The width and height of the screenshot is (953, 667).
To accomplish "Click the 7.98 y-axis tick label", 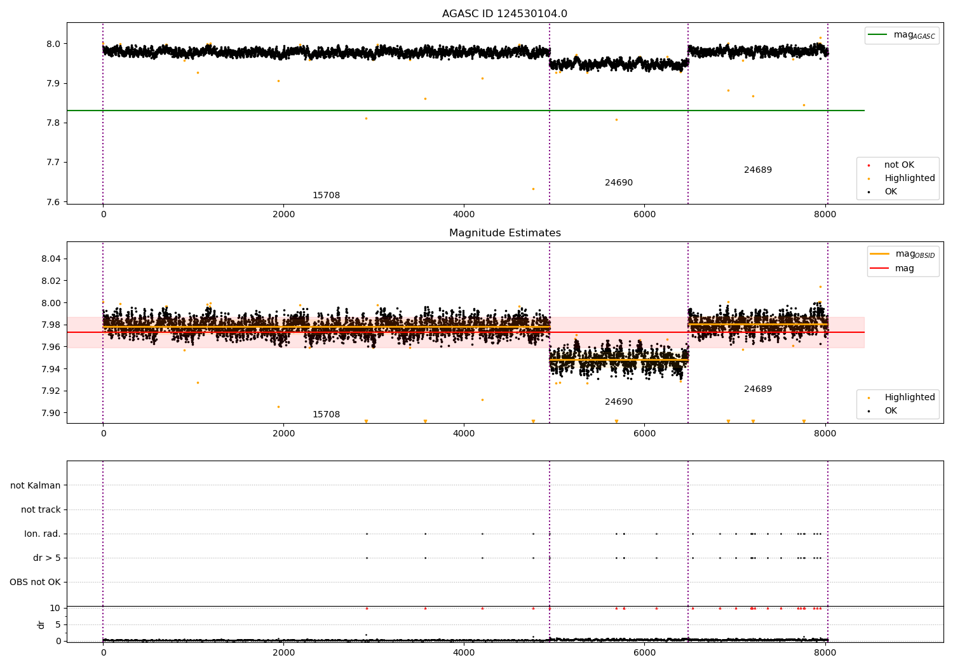I will pos(51,325).
